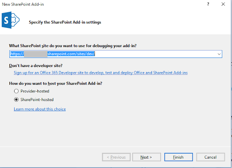232x168 pixels.
Task: Open the dialog help question mark
Action: coord(208,4)
